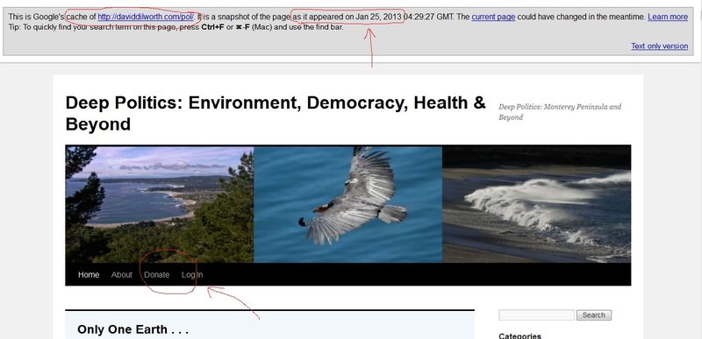
Task: Click the 'Deep Politics: Environment, Democracy, Health & Beyond' site title
Action: pyautogui.click(x=276, y=113)
